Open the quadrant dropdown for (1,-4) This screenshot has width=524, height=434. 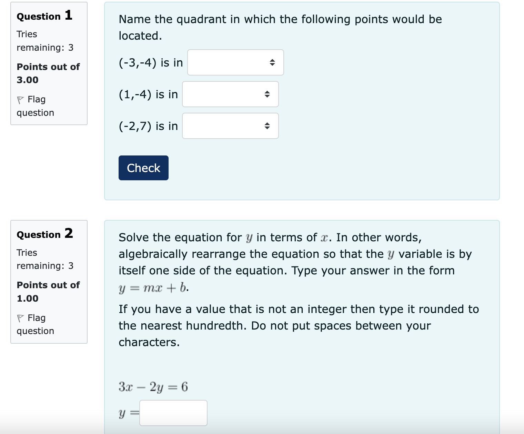click(230, 94)
